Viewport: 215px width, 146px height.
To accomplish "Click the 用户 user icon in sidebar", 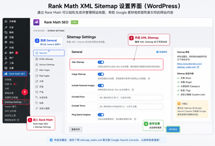I will click(x=6, y=58).
